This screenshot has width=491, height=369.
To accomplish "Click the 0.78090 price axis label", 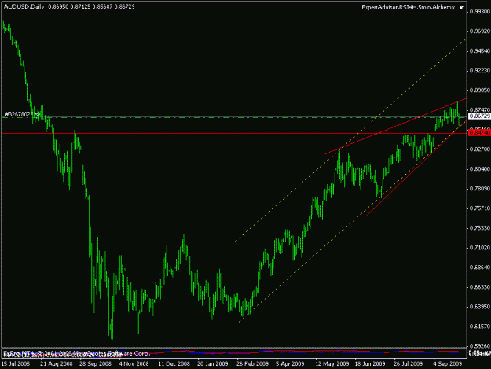I will click(x=480, y=189).
